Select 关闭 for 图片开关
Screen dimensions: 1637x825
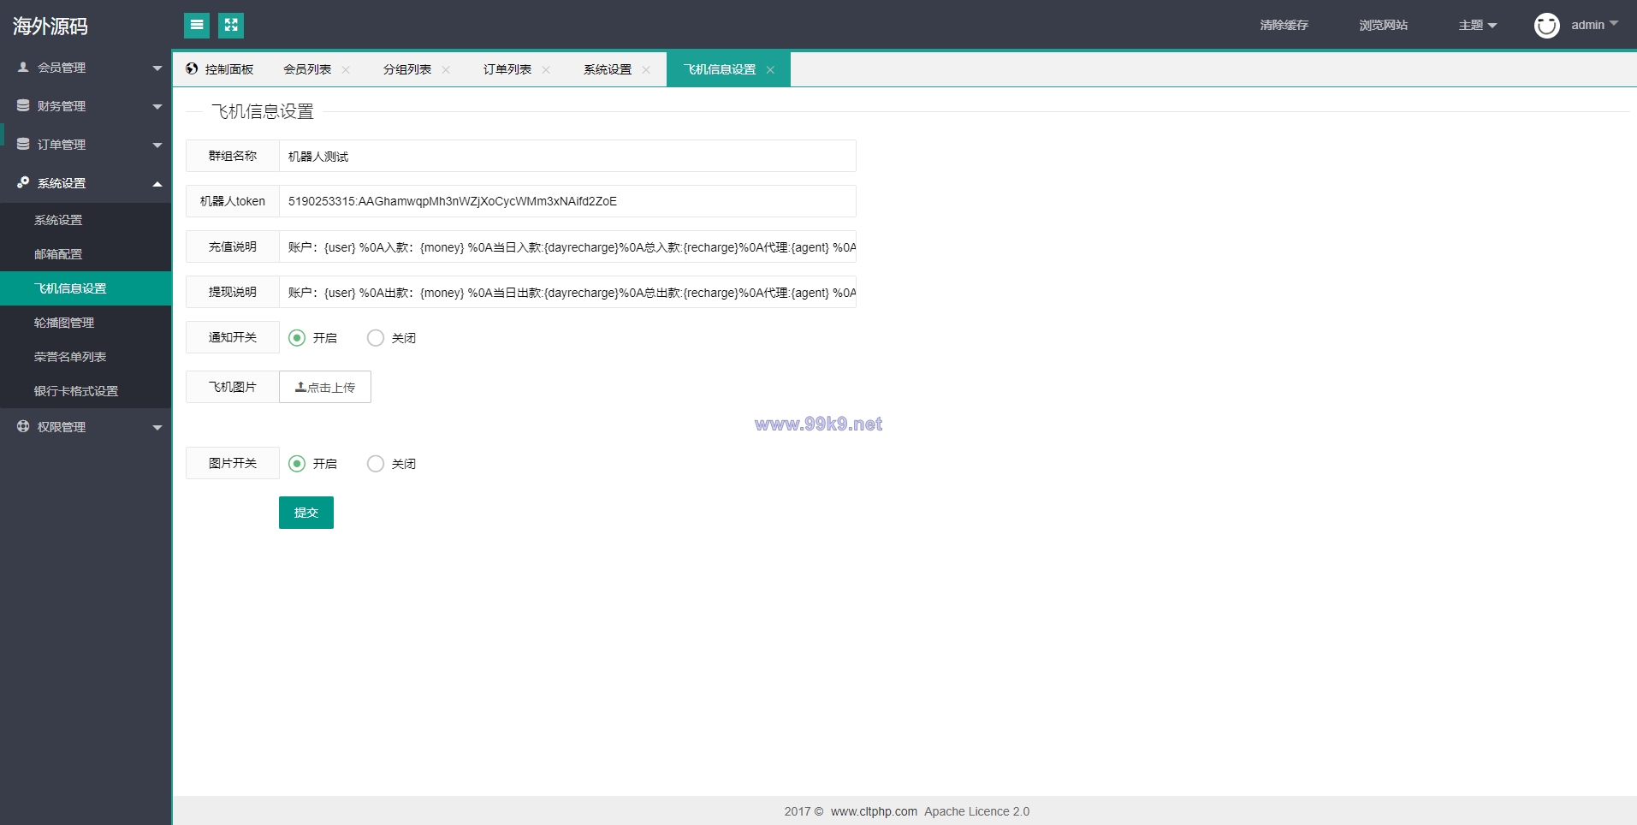(376, 464)
